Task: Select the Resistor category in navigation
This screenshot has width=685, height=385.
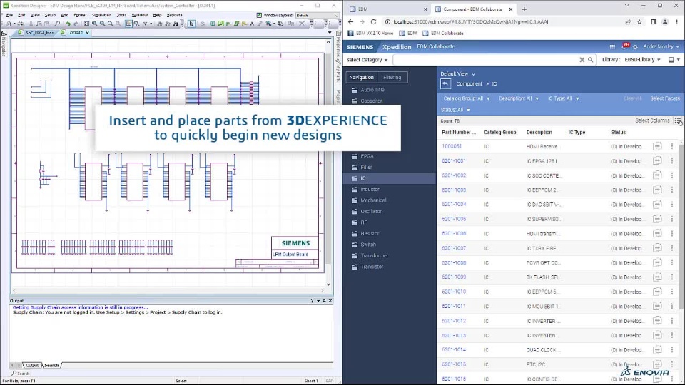Action: [370, 234]
